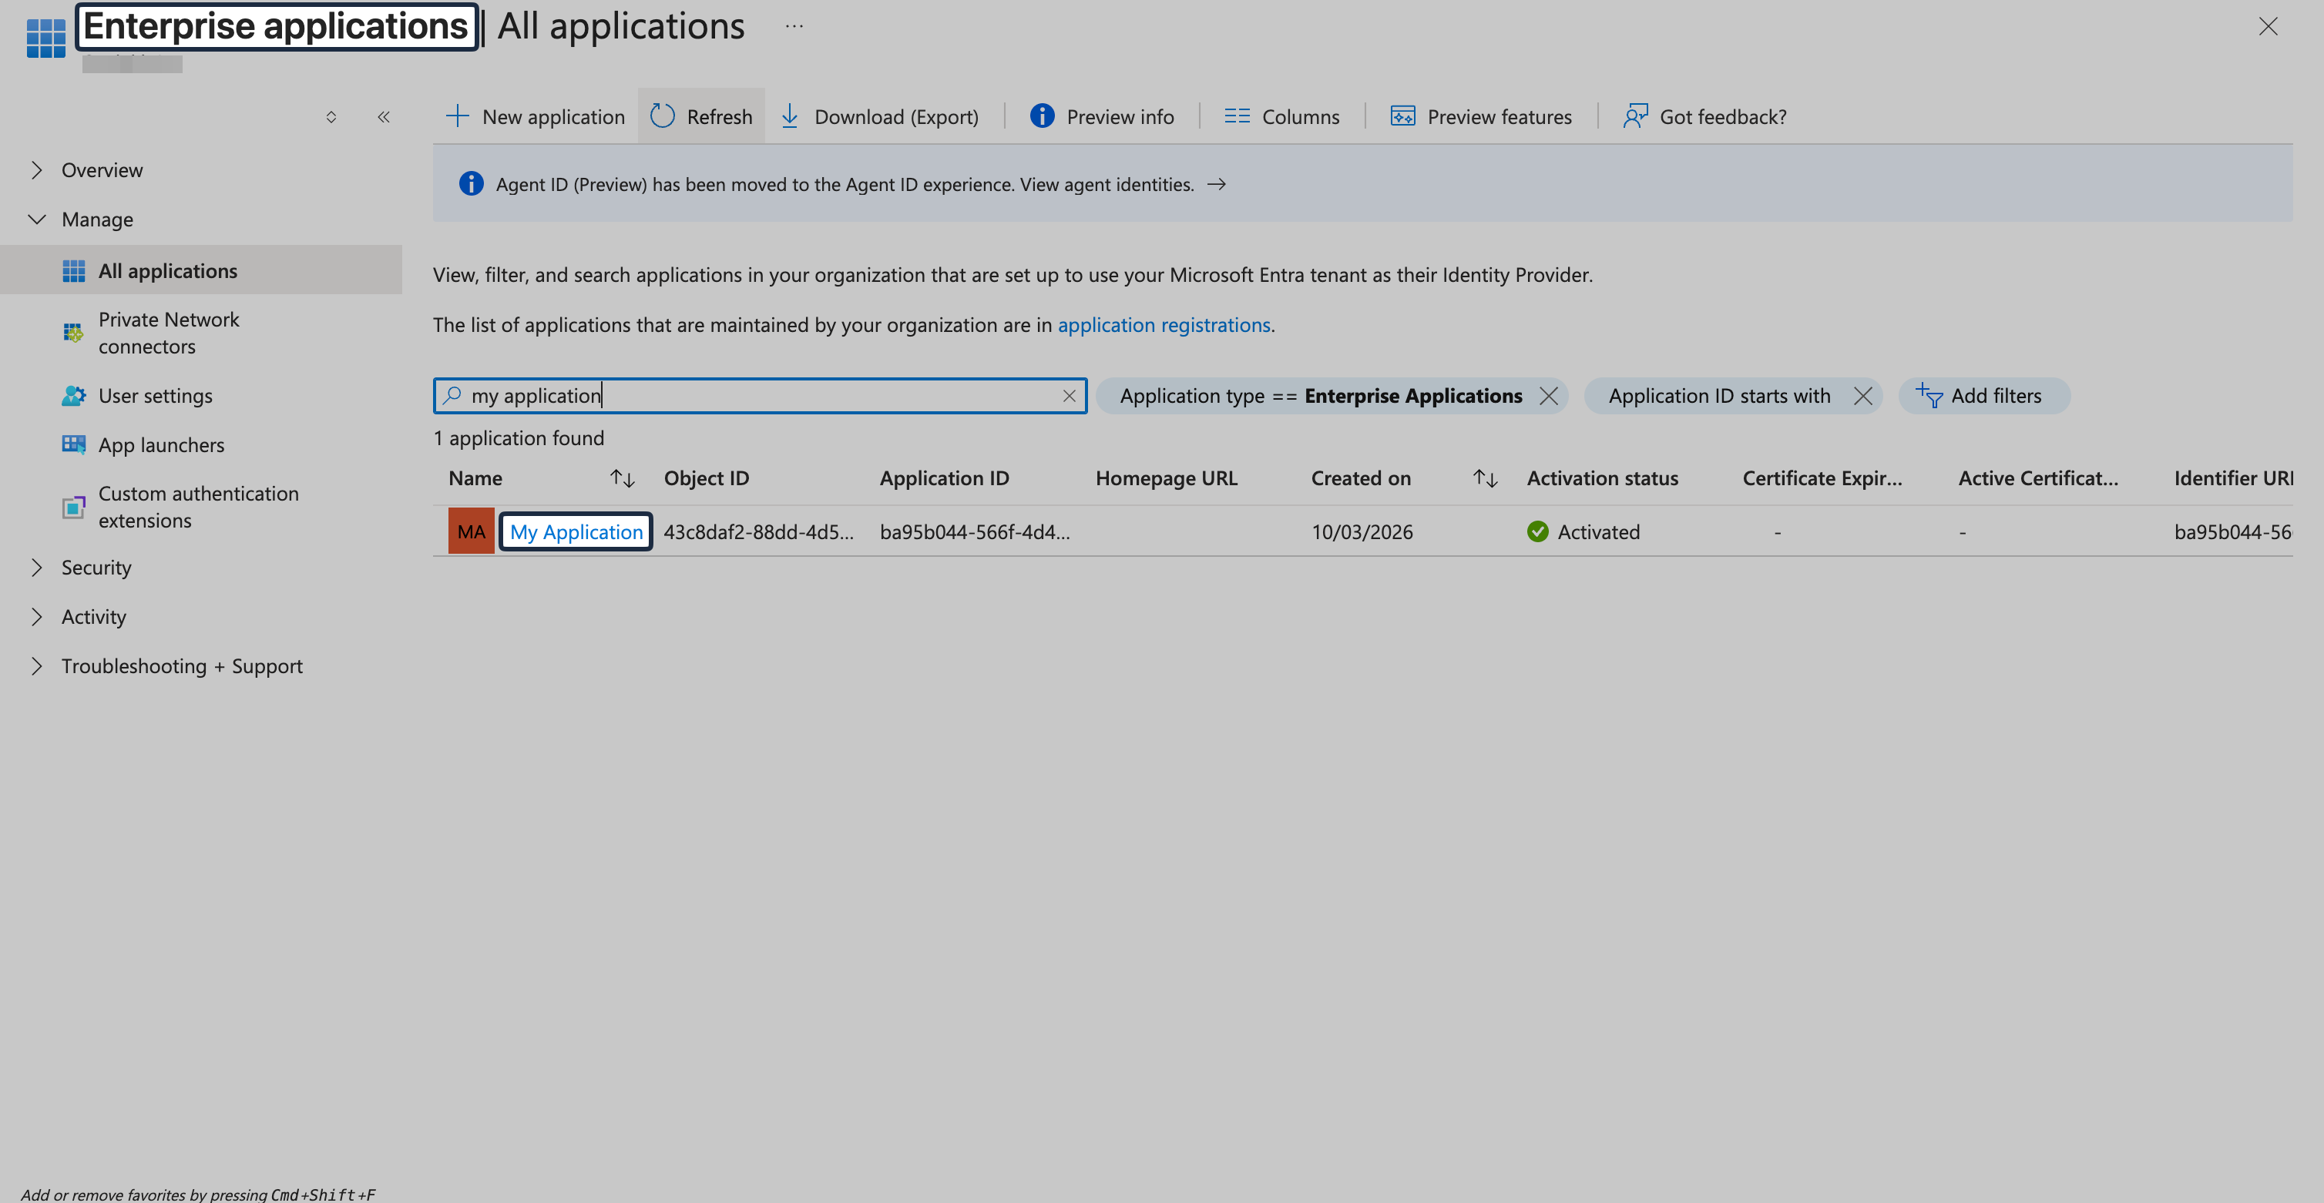Select the App launchers icon in sidebar
Screen dimensions: 2324x1203
tap(73, 444)
